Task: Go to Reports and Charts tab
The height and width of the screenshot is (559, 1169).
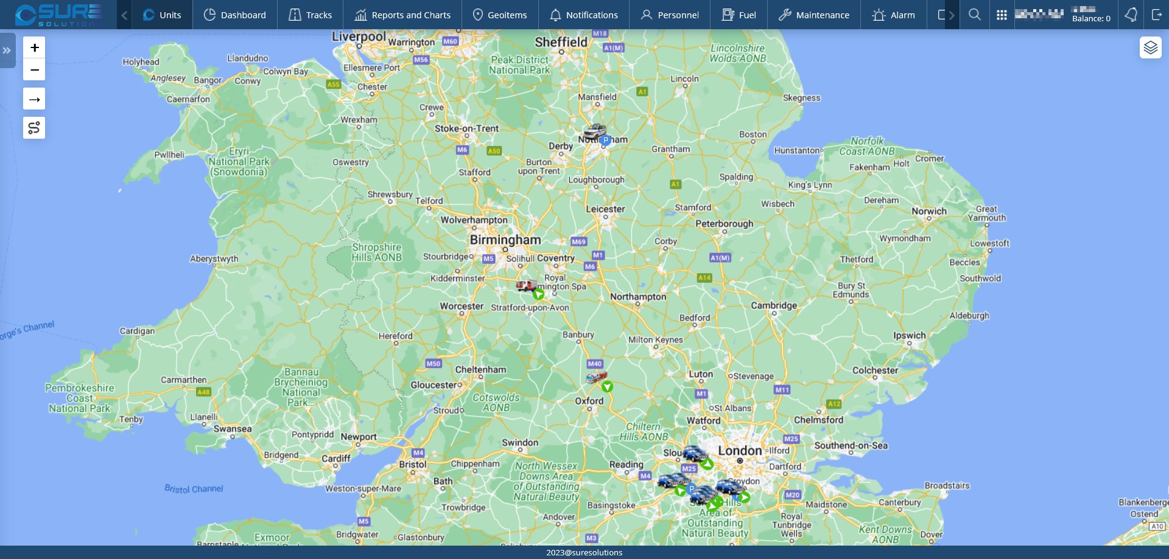Action: click(402, 15)
